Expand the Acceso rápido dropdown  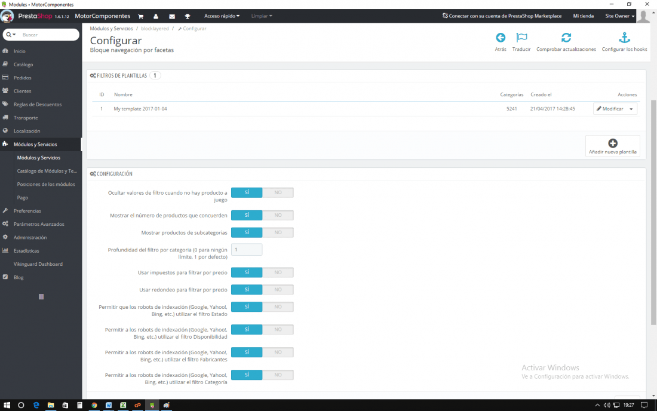(222, 16)
